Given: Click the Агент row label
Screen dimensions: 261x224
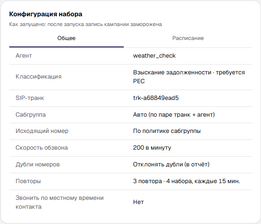Looking at the screenshot, I should coord(24,56).
